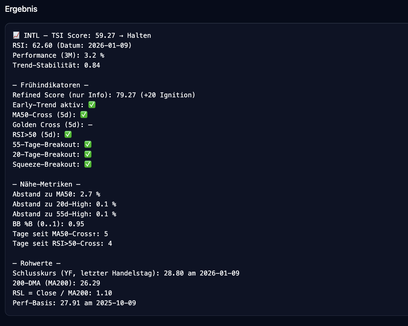Click the chart emoji before INTL
Viewport: 408px width, 326px height.
(x=16, y=35)
